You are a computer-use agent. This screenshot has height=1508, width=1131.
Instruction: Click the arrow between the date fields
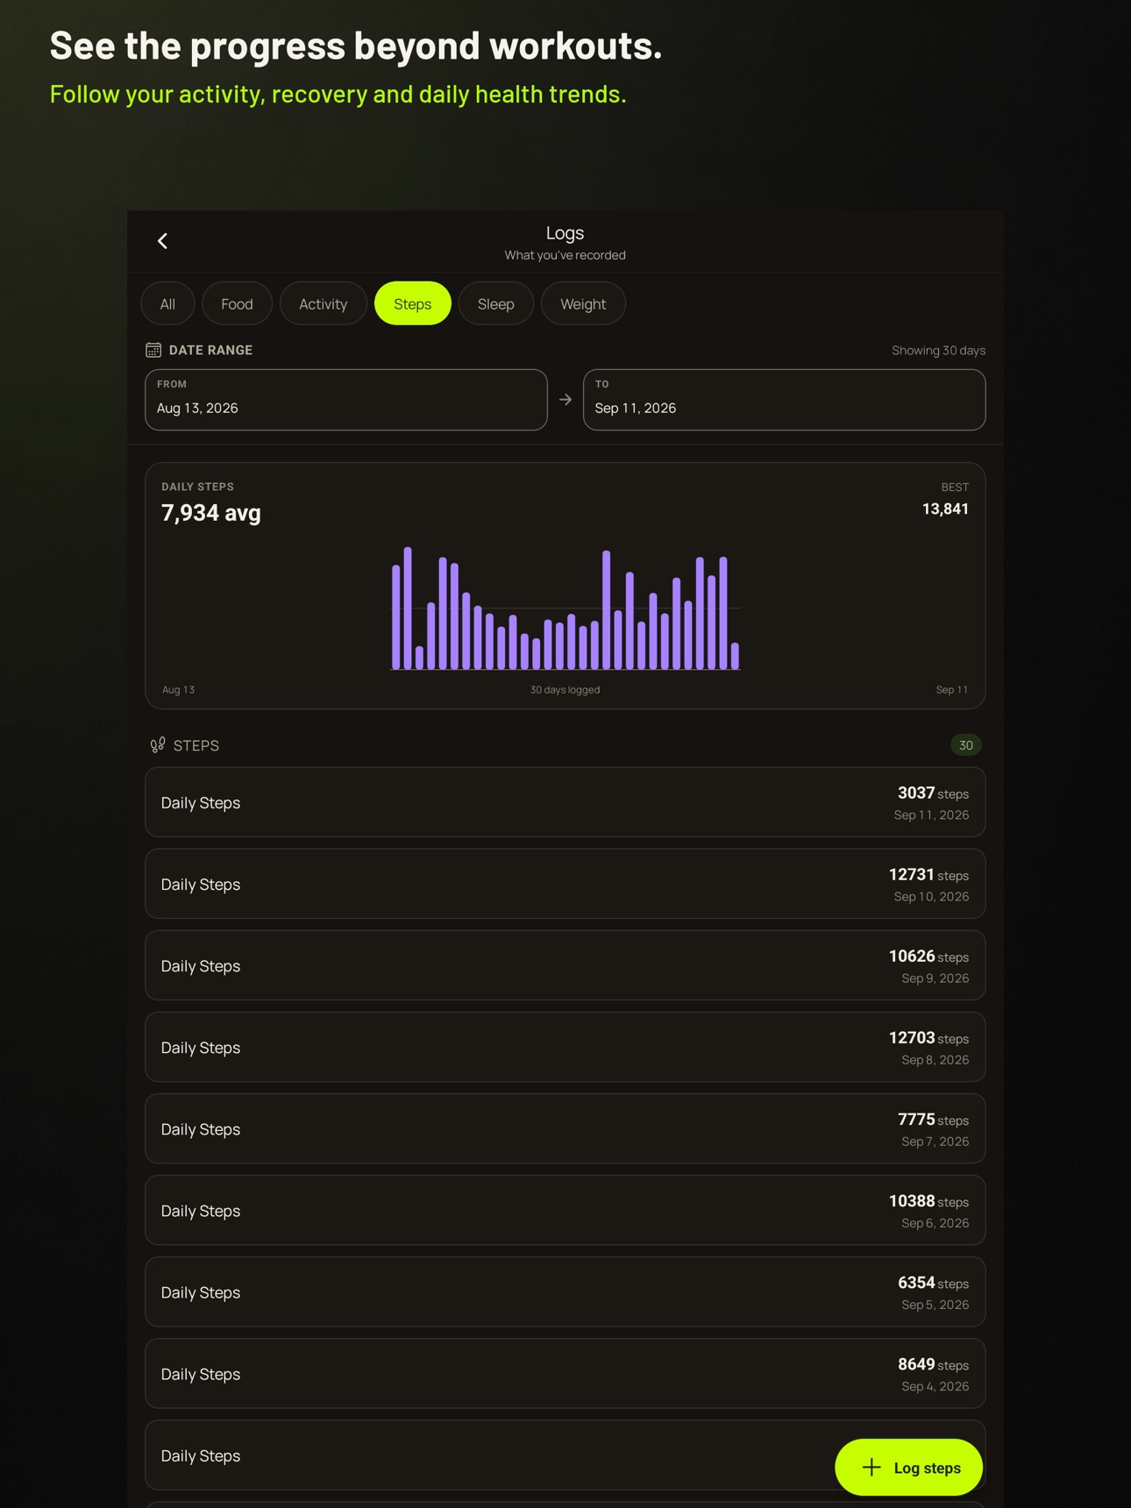[565, 400]
